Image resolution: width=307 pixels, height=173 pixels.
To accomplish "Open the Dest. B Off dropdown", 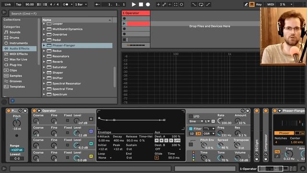I will click(167, 149).
